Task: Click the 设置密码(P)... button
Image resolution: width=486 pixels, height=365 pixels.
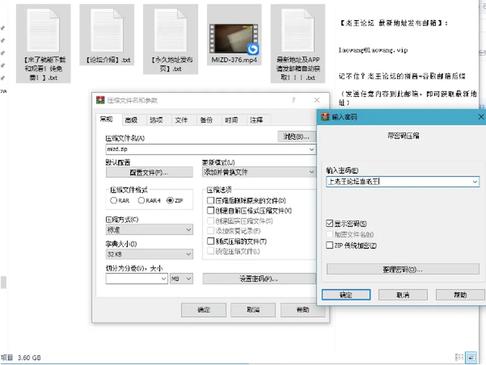Action: [x=259, y=279]
